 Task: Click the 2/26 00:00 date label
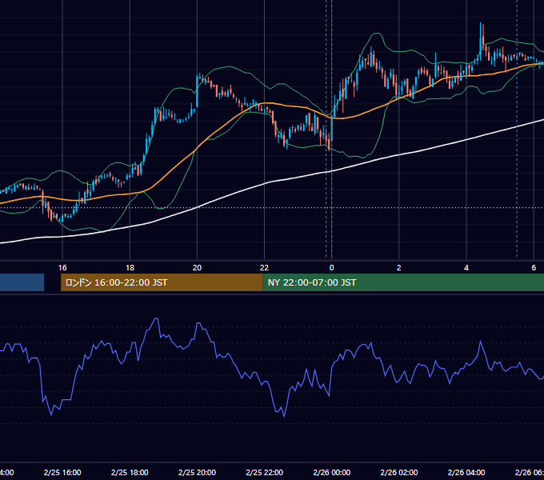coord(332,472)
